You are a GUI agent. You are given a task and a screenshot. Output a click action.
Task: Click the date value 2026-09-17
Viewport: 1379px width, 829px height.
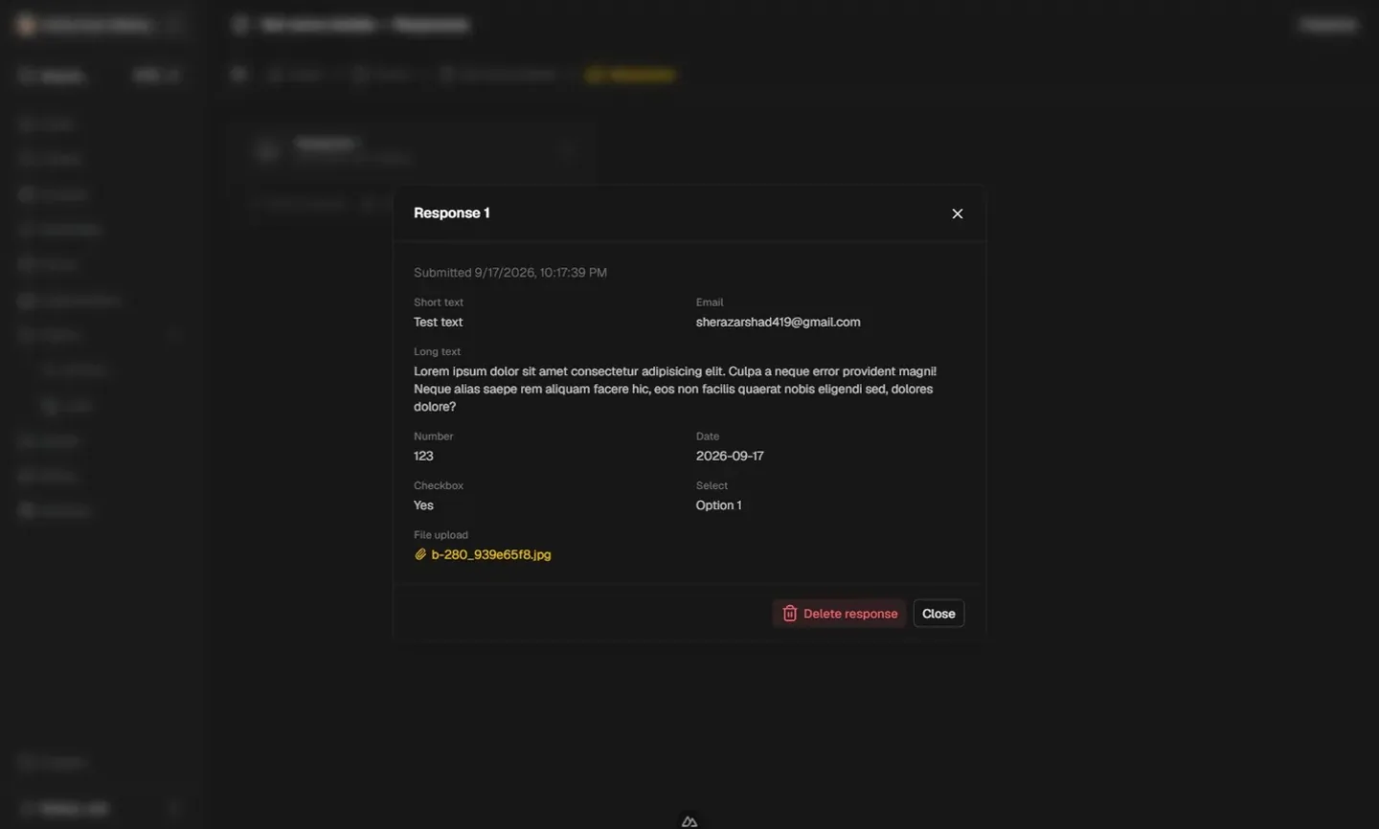pos(730,457)
